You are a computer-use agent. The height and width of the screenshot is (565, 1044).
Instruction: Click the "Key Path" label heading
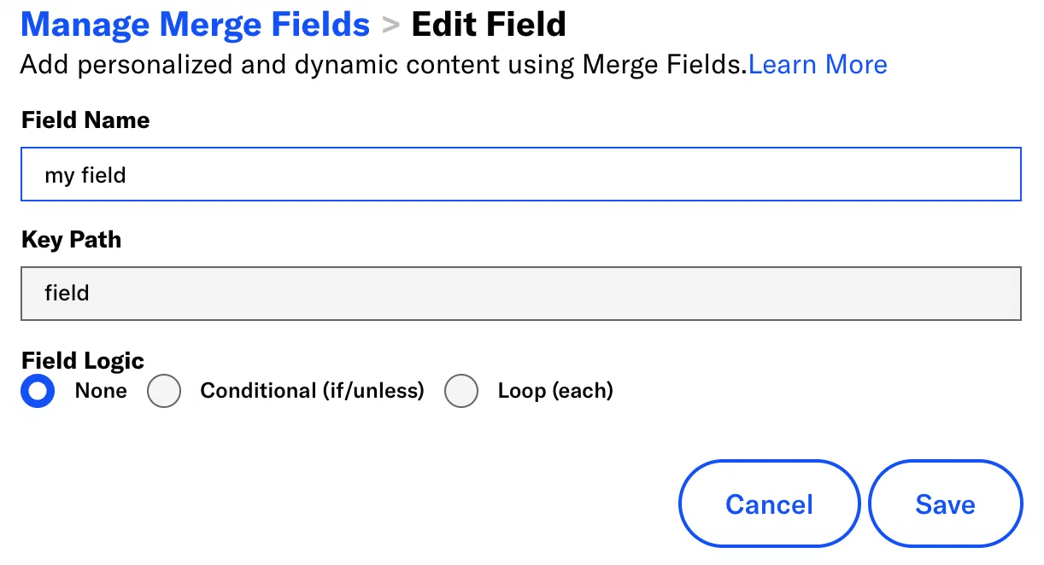click(71, 240)
